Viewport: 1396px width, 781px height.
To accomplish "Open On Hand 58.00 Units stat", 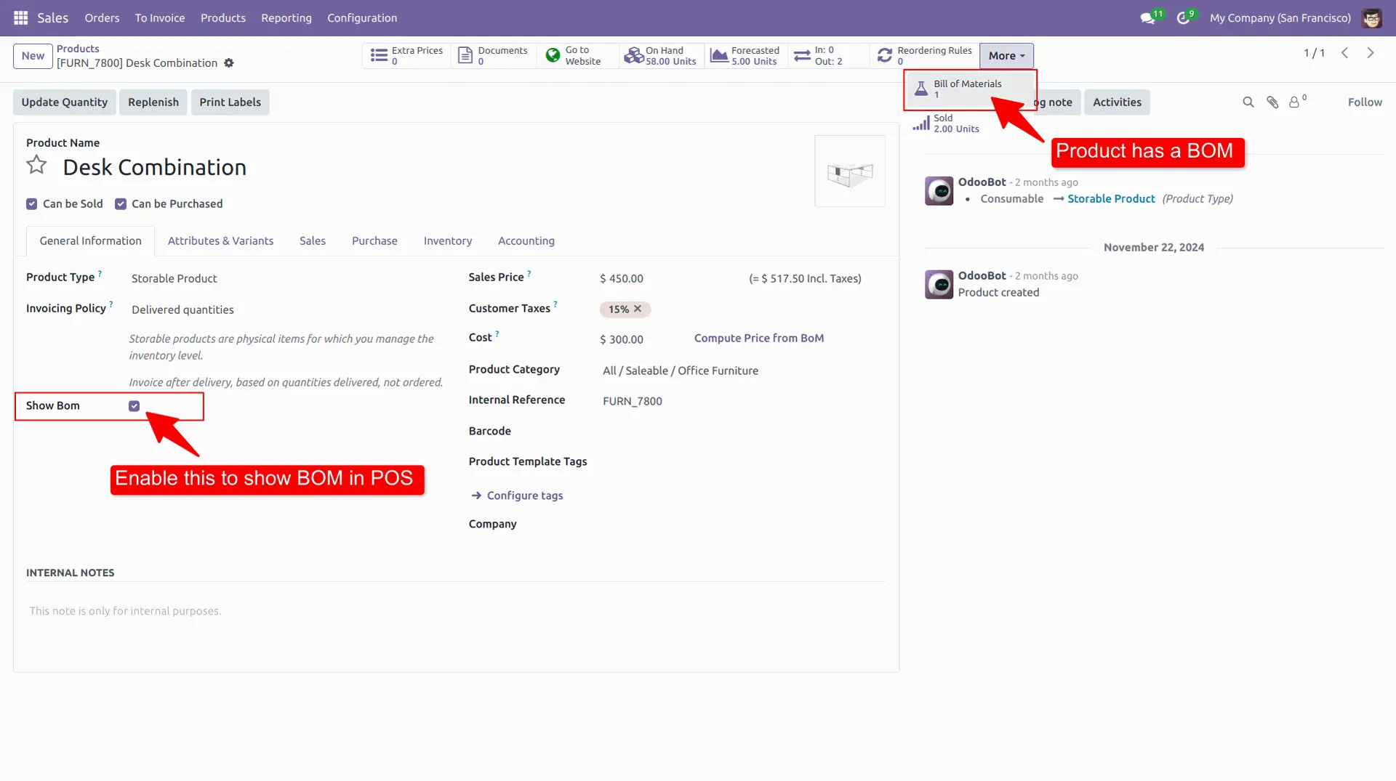I will coord(661,56).
